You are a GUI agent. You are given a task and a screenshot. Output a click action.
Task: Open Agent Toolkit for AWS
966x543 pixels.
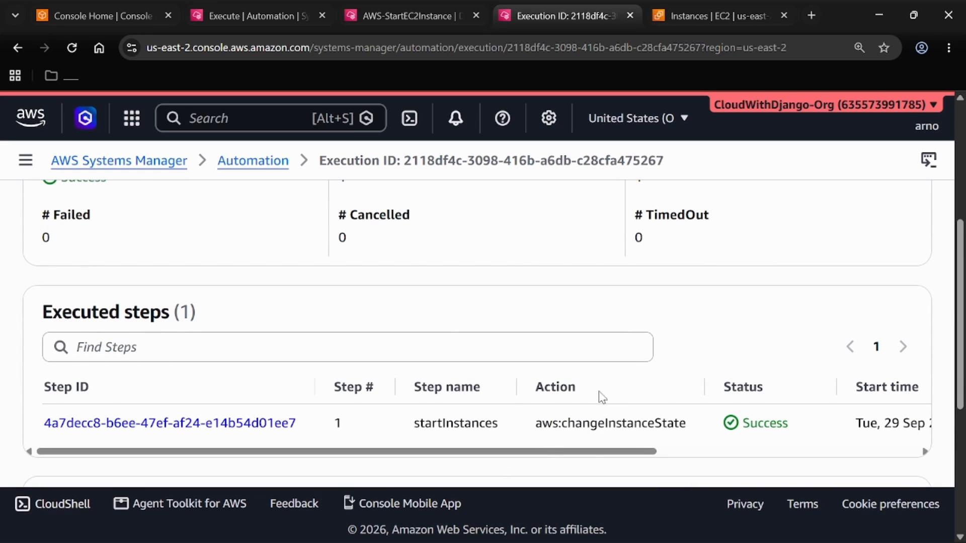point(180,504)
